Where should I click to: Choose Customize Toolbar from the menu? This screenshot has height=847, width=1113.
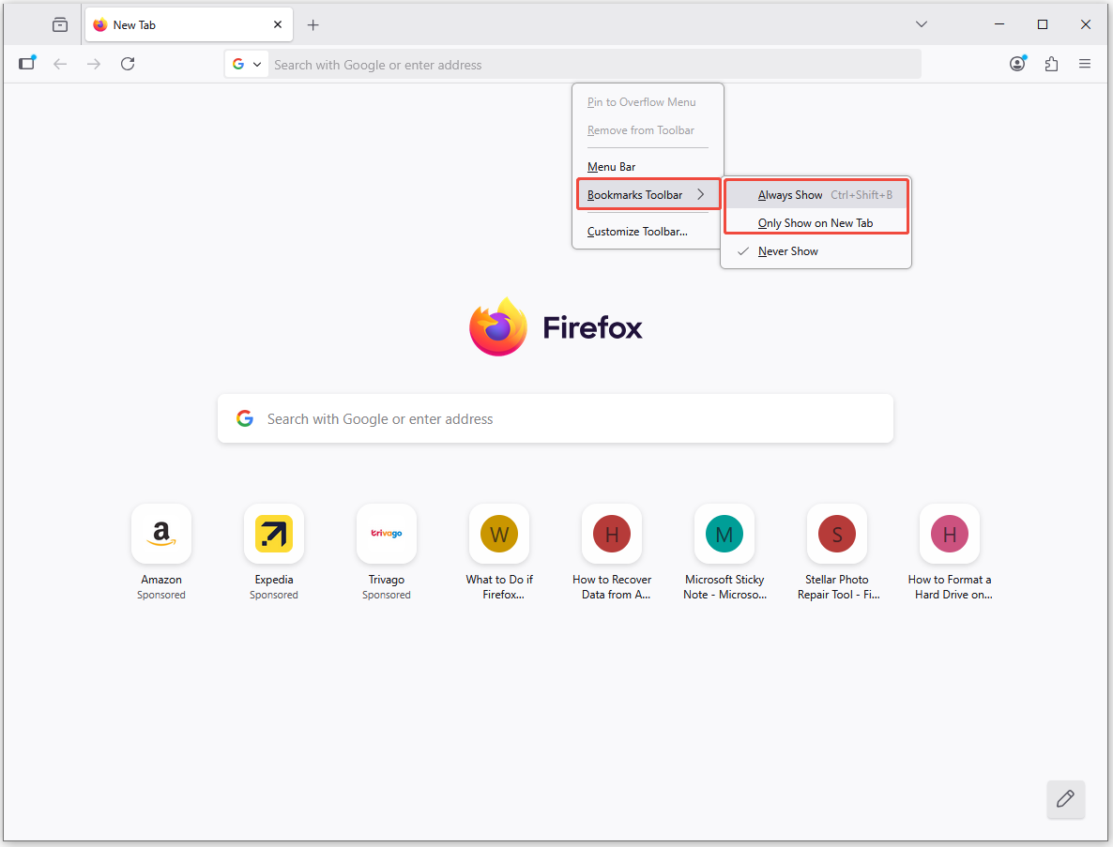point(637,231)
